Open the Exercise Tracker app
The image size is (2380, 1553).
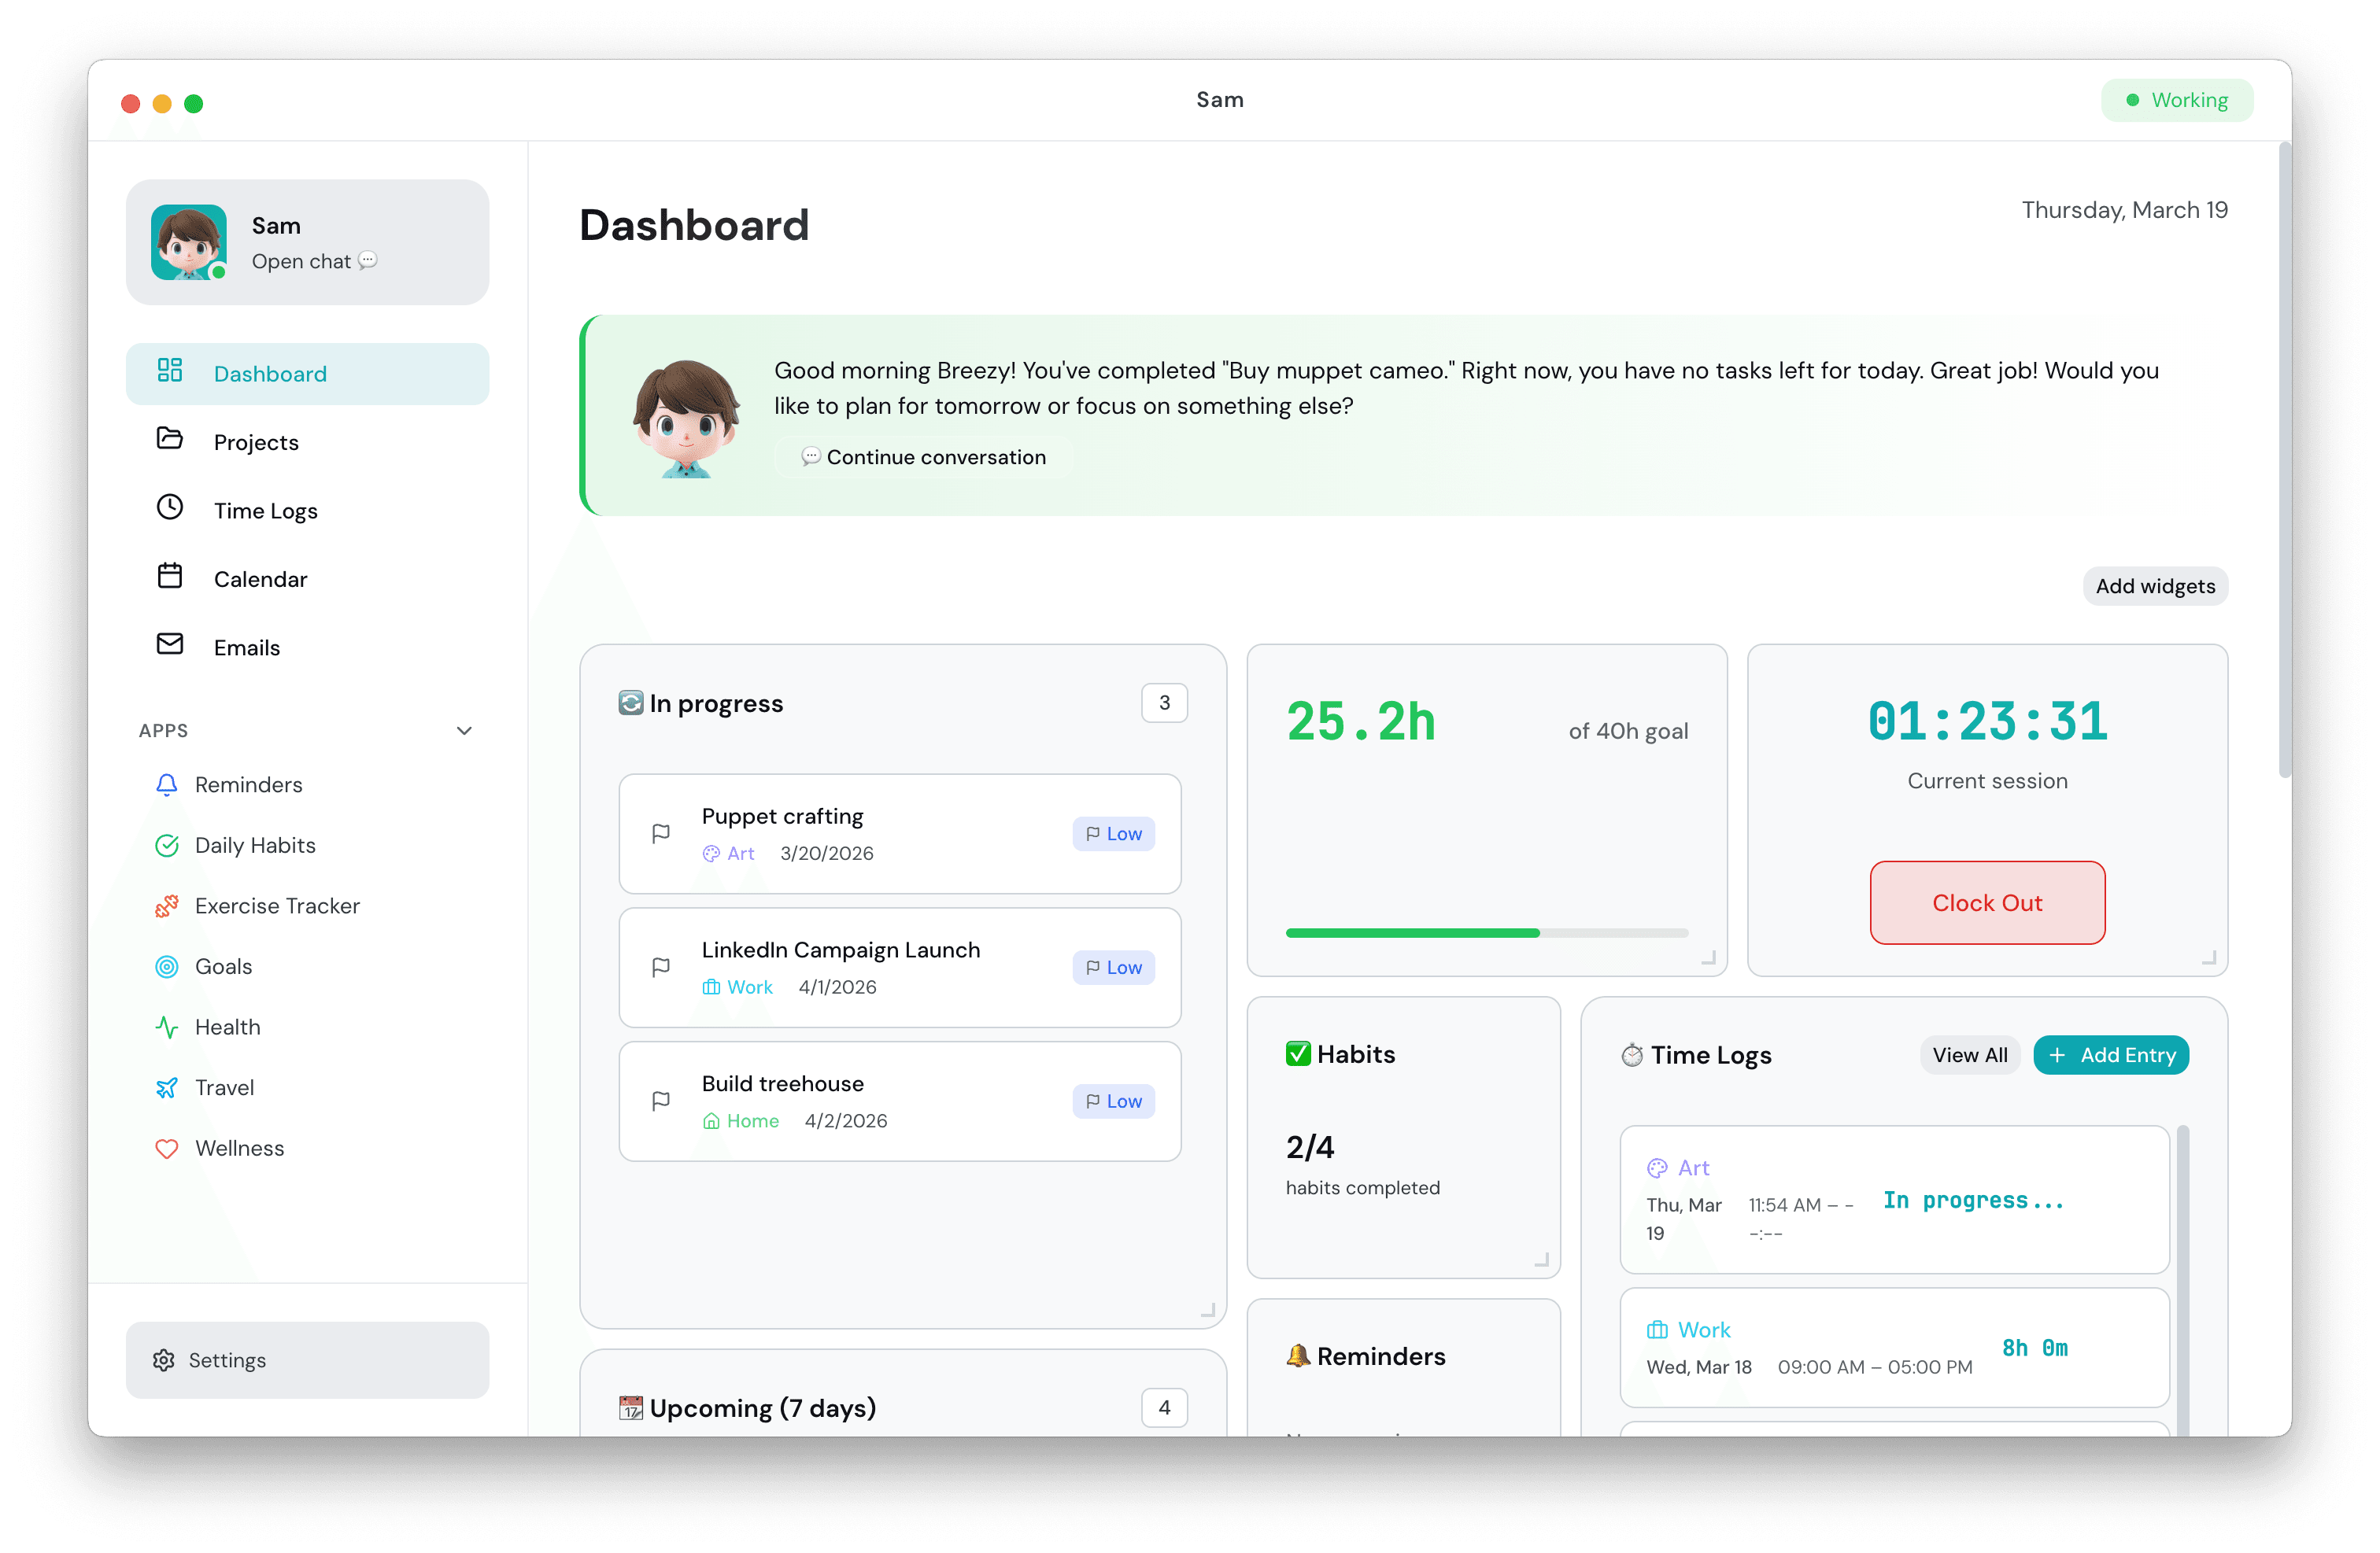pyautogui.click(x=167, y=906)
